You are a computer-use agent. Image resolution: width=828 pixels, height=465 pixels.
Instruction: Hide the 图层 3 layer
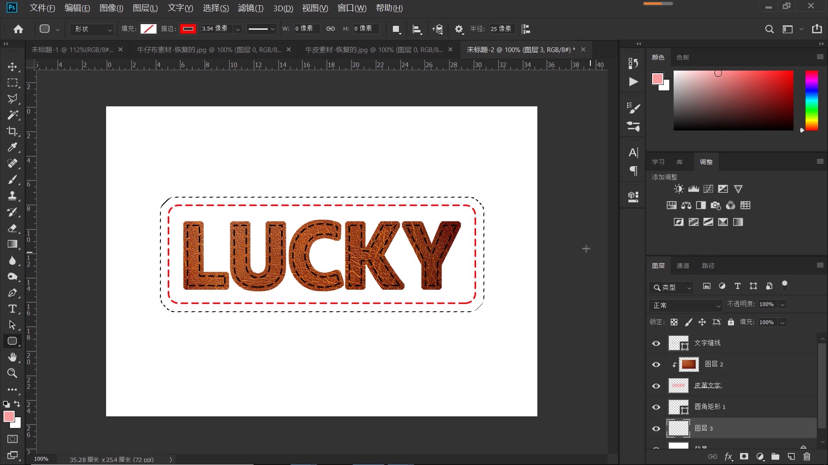click(656, 428)
